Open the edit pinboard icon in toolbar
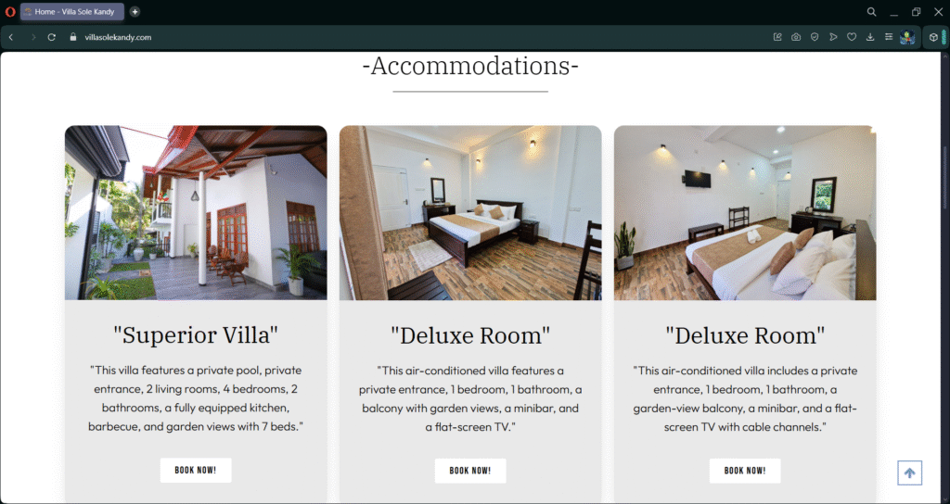The width and height of the screenshot is (950, 504). [778, 37]
